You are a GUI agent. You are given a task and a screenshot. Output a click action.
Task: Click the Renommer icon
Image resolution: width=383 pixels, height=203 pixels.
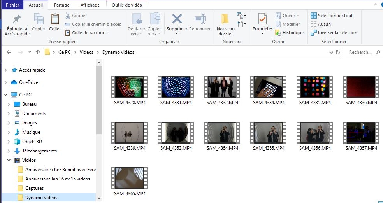pos(200,19)
